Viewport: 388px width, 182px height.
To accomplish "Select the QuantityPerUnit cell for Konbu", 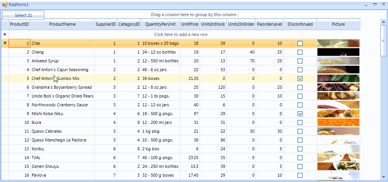I will click(x=160, y=149).
